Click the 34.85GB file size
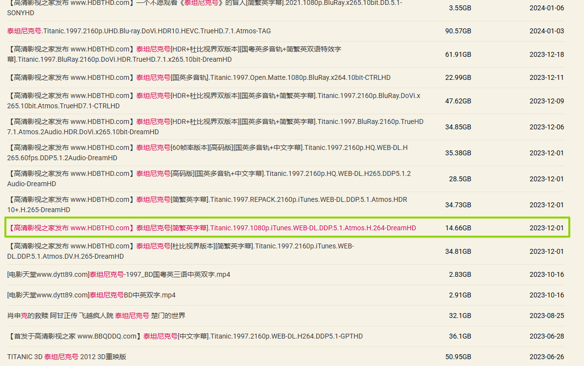 458,127
